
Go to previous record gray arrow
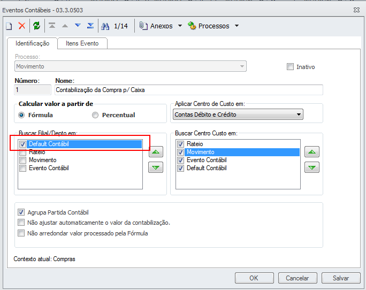click(x=65, y=26)
